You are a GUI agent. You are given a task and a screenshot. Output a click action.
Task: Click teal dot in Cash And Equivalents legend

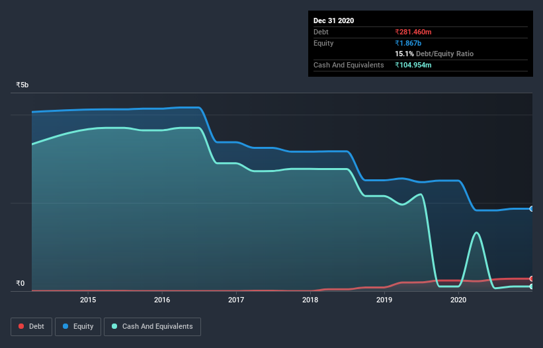coord(114,326)
